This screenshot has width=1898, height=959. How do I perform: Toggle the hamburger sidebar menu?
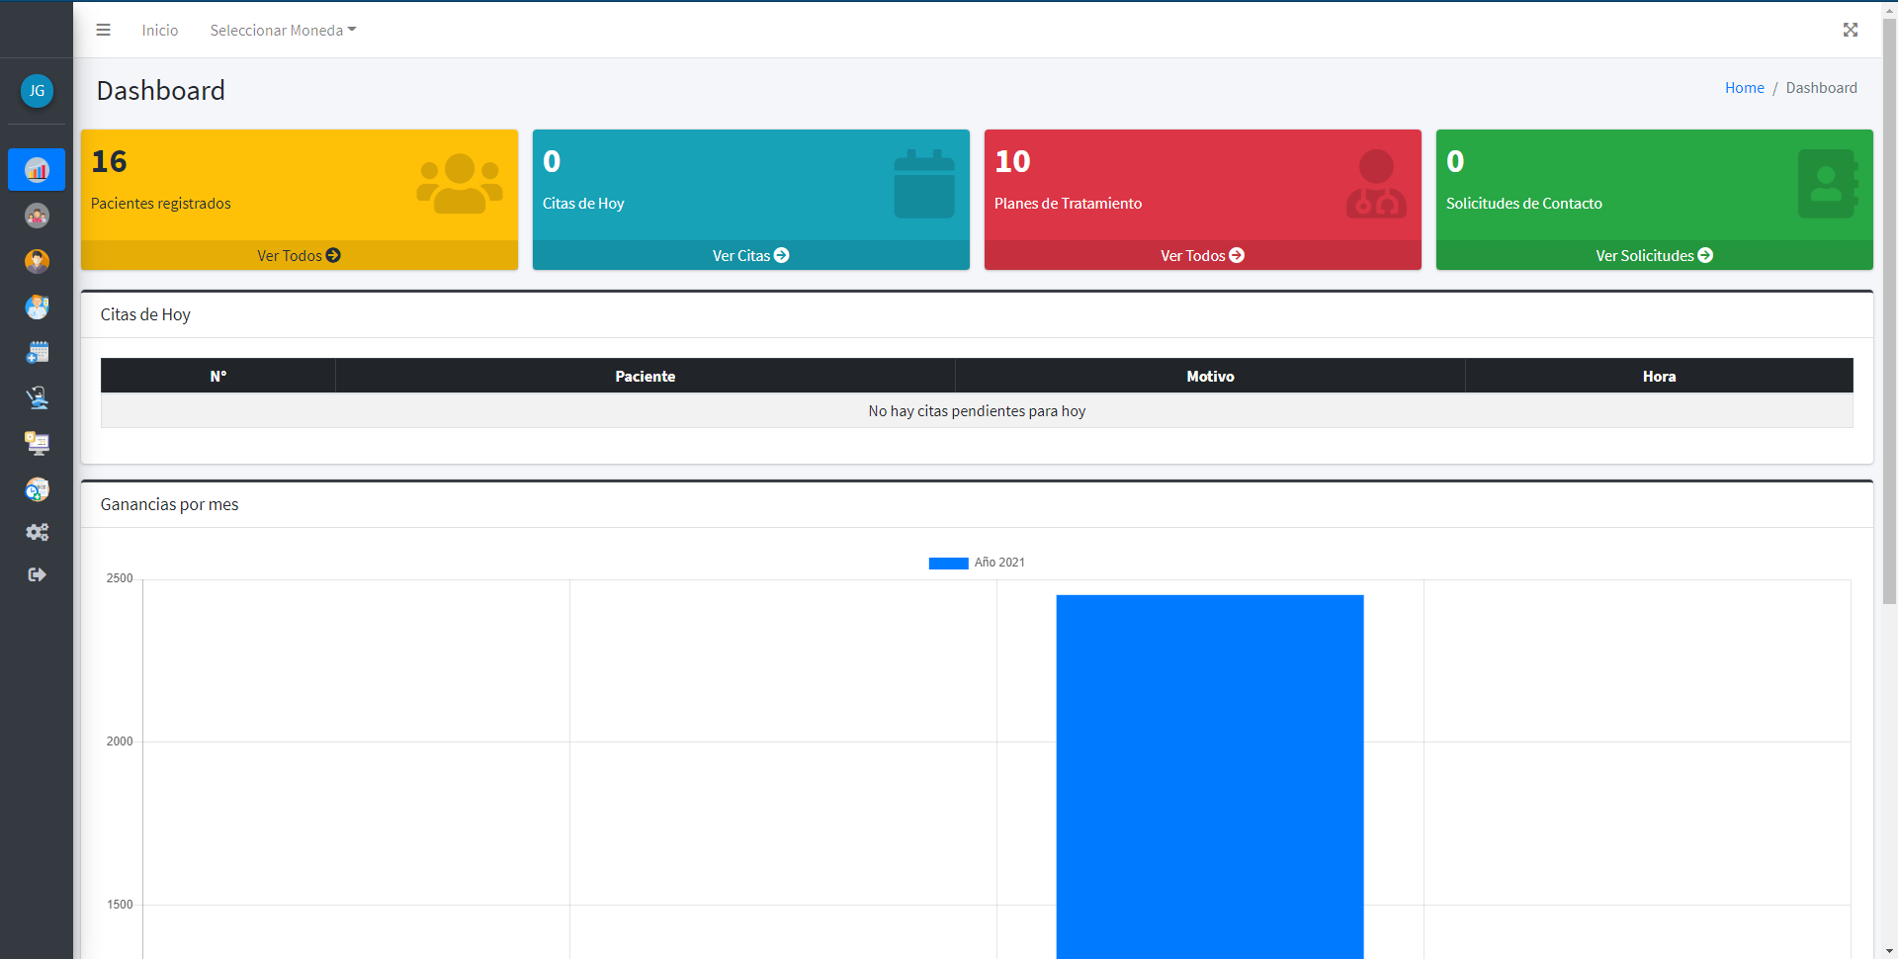[103, 30]
